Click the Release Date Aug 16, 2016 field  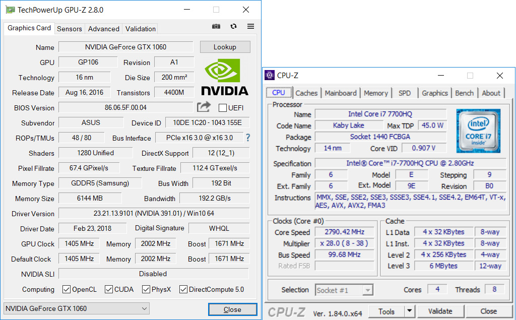click(84, 92)
